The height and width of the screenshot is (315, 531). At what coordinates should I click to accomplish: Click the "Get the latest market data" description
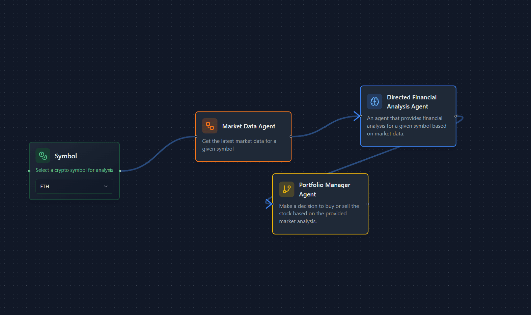pos(239,145)
